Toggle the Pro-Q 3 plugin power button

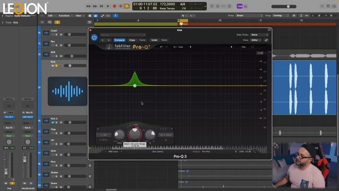[94, 38]
